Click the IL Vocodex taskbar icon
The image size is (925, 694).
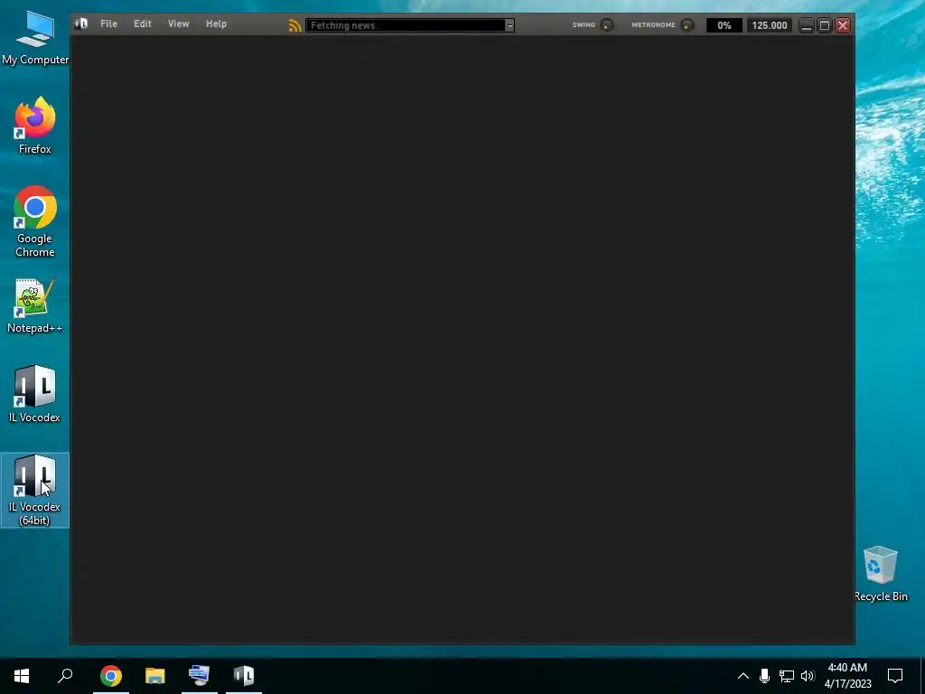244,676
